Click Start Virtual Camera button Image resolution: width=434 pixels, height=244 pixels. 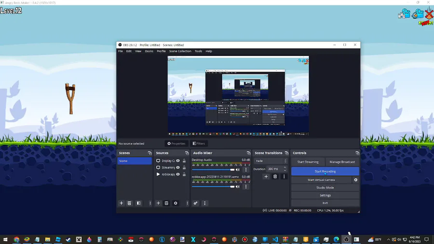coord(321,180)
